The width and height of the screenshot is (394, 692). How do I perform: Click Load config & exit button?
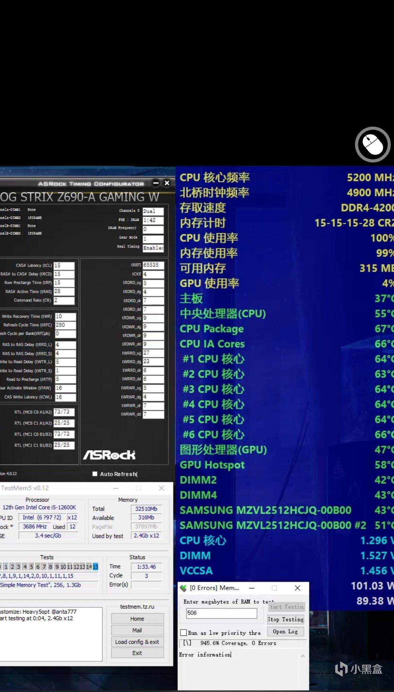coord(137,642)
